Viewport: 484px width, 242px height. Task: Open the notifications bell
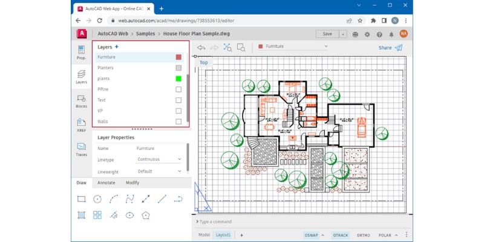[391, 34]
